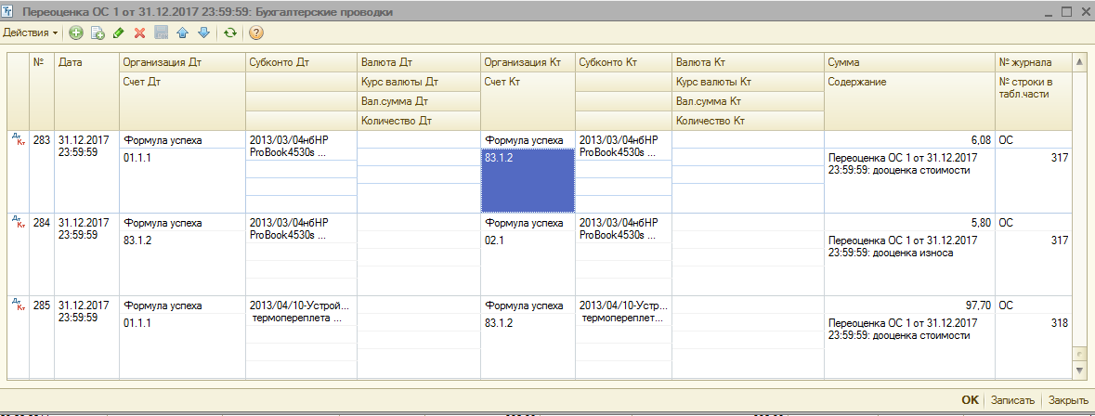Click the scrollbar down arrow
This screenshot has width=1095, height=416.
tap(1078, 370)
